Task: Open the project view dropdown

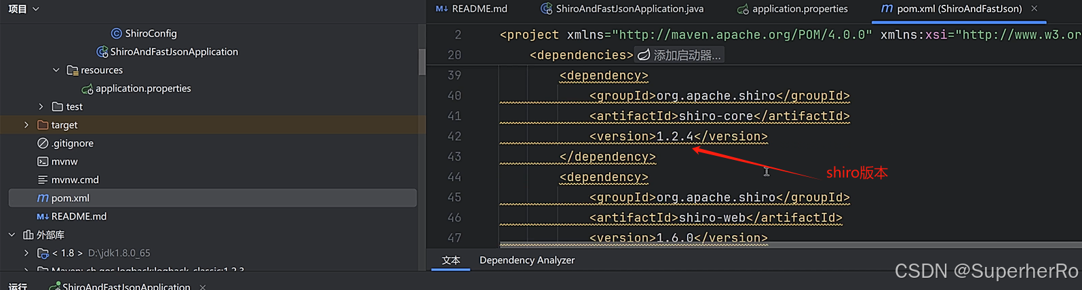Action: 36,9
